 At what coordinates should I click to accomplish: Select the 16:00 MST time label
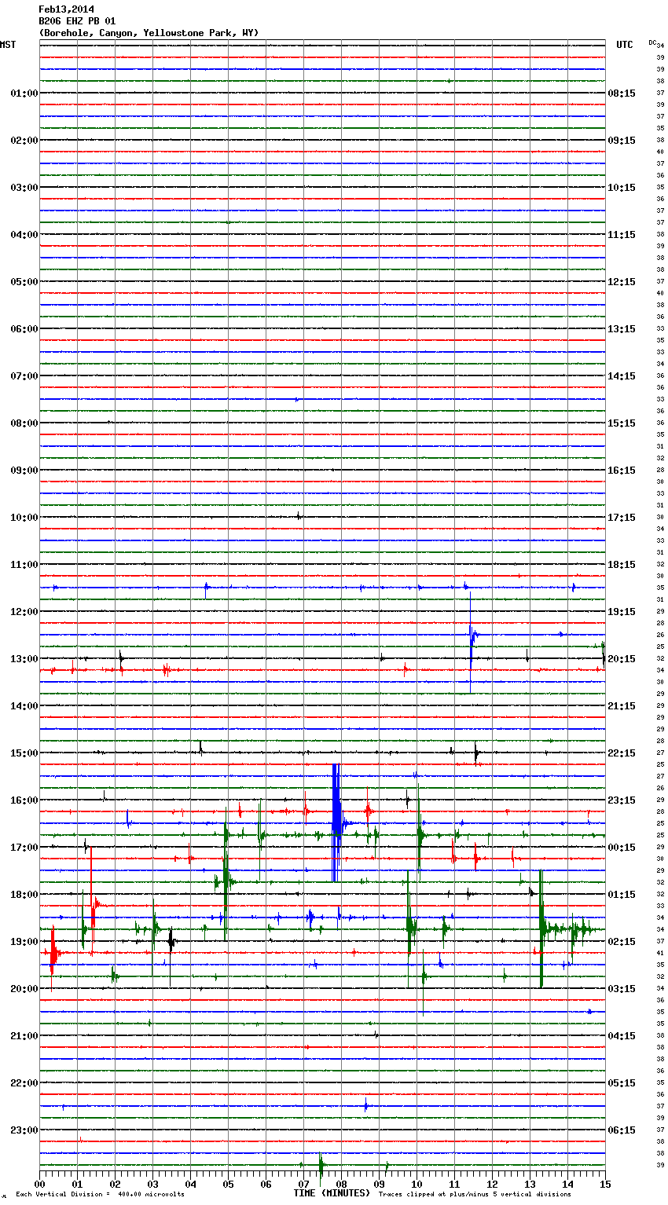pyautogui.click(x=24, y=800)
